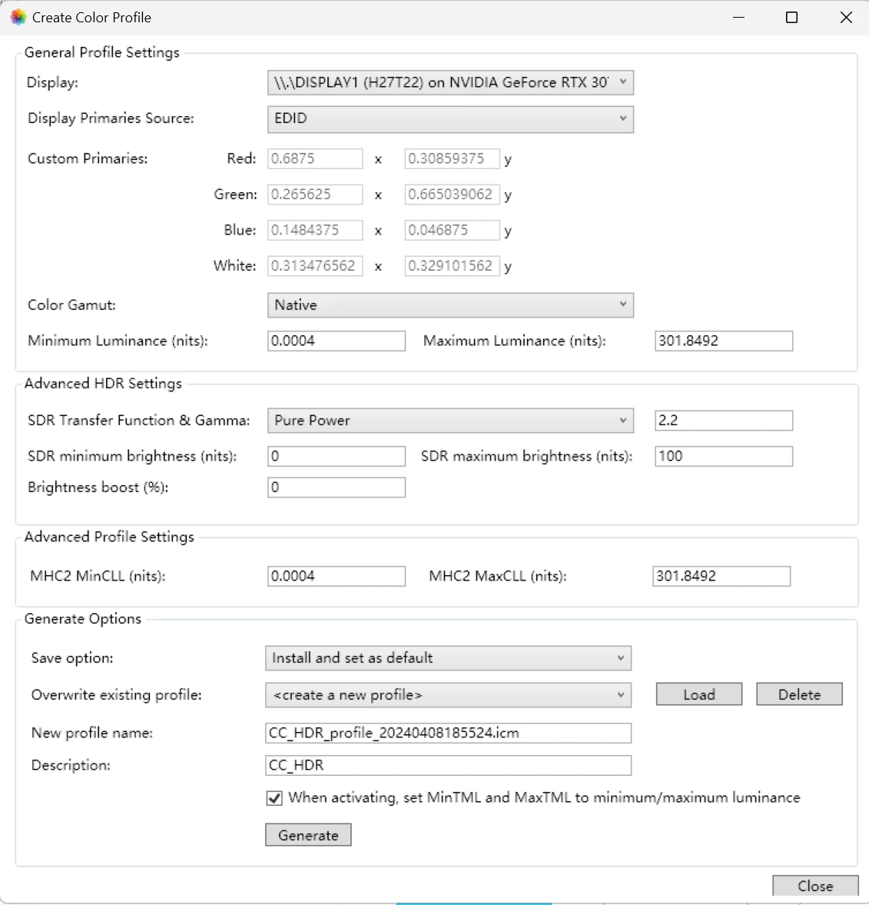The height and width of the screenshot is (905, 869).
Task: Click the Close button at bottom
Action: pos(814,886)
